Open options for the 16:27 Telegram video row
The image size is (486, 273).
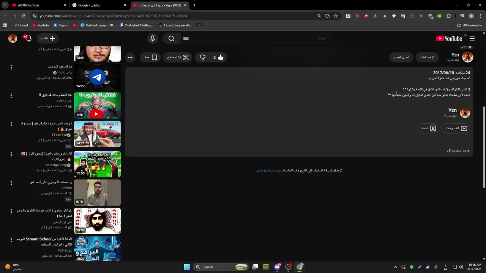[x=11, y=67]
